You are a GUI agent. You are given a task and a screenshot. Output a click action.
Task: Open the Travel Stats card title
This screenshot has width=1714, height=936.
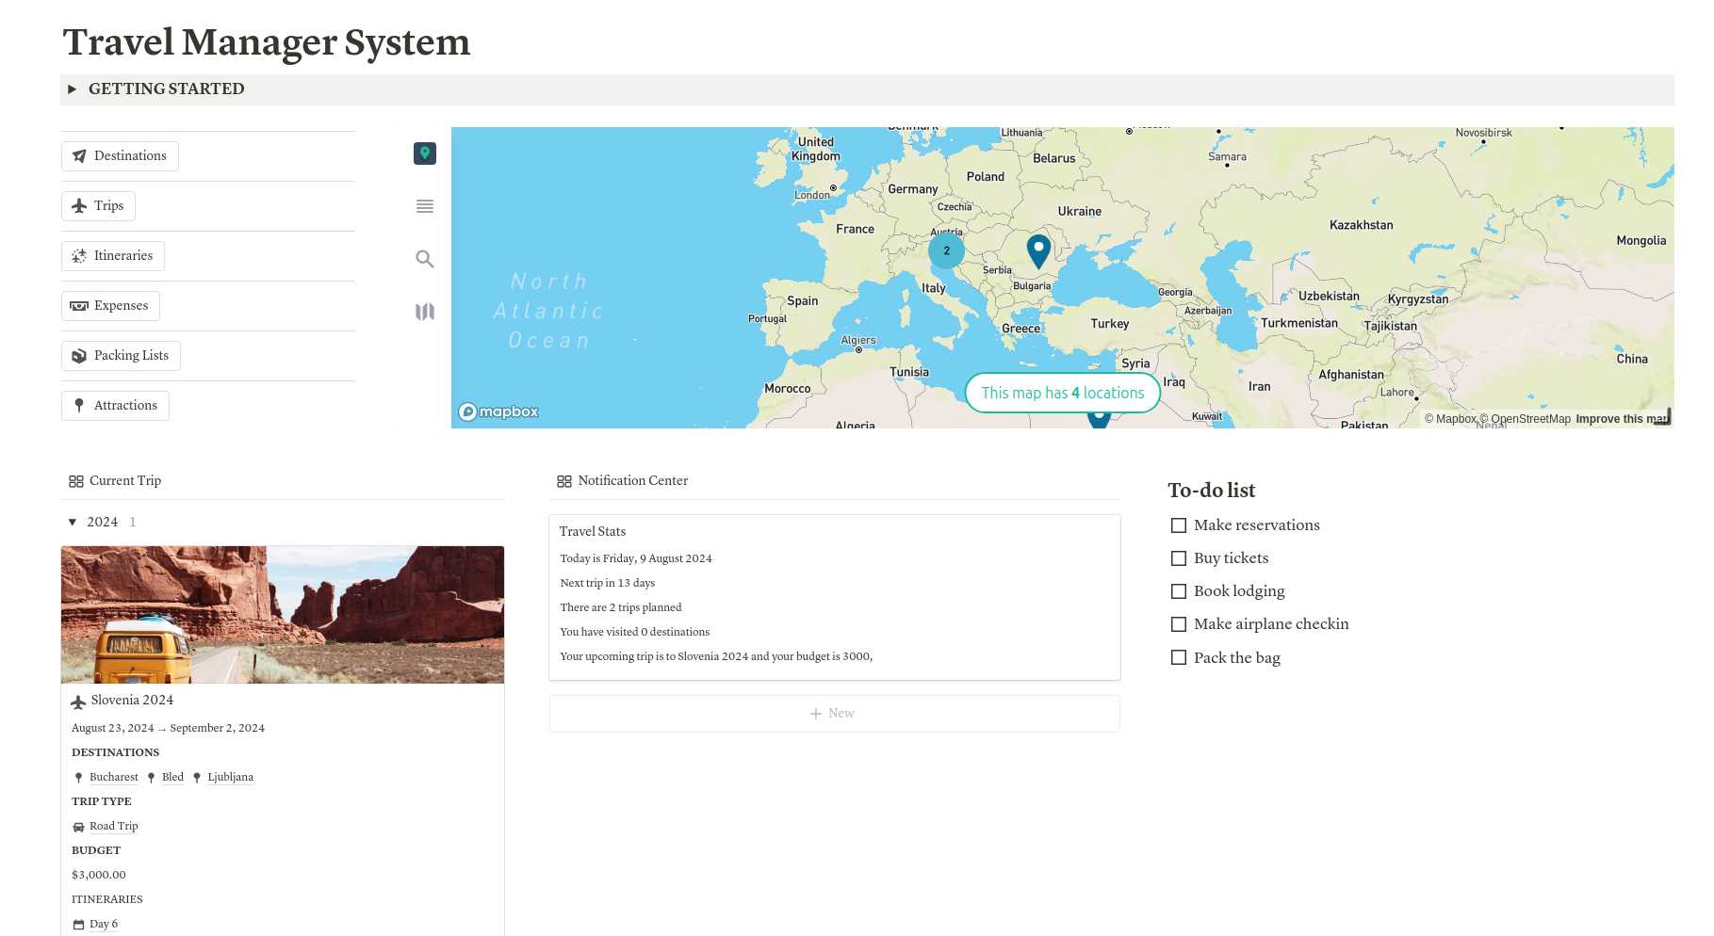[593, 532]
